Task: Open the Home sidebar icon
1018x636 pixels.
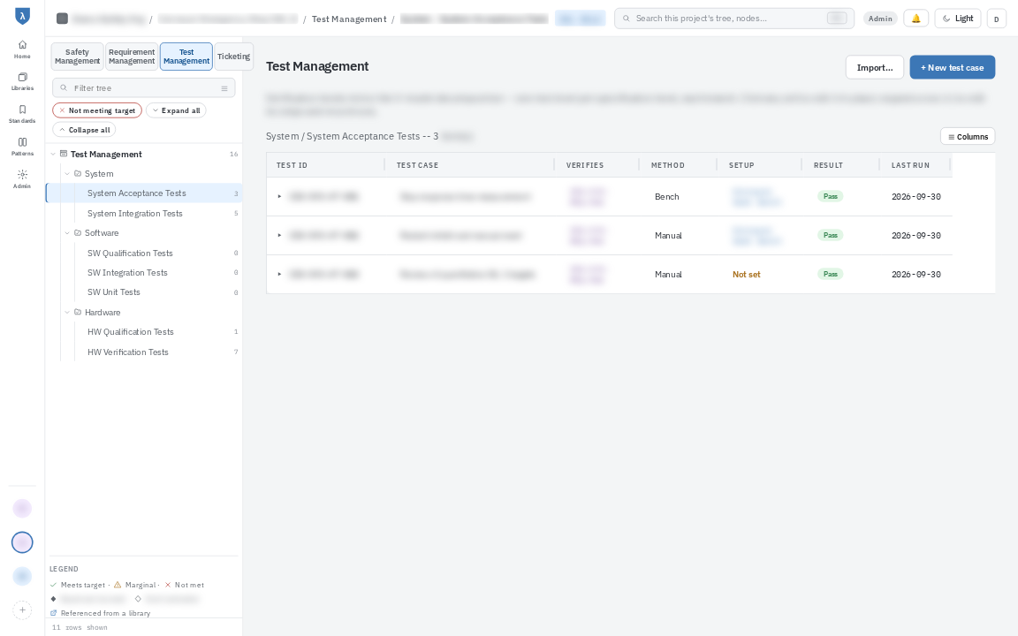Action: click(x=22, y=49)
